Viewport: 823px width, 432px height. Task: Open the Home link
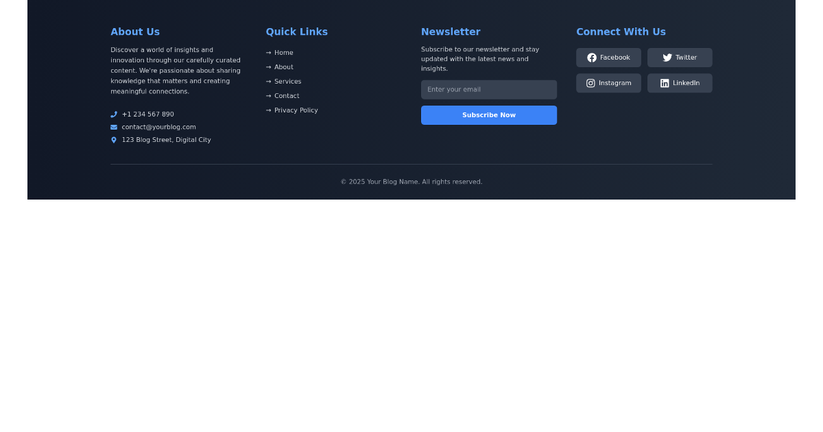tap(283, 52)
